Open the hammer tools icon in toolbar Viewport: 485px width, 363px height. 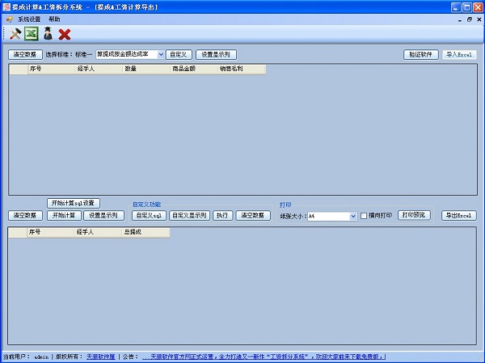tap(15, 34)
